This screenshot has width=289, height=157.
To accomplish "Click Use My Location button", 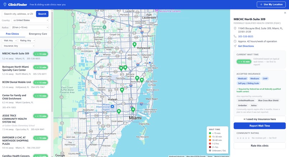I will point(271,4).
